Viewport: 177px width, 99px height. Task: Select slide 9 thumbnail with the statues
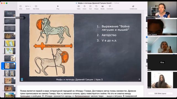point(10,73)
